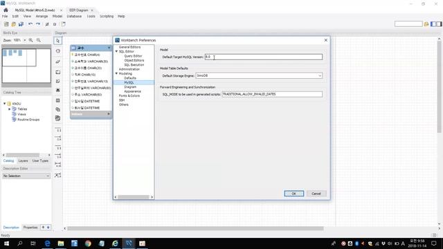Screen dimensions: 443x249
Task: Switch to the Properties tab
Action: tap(30, 228)
